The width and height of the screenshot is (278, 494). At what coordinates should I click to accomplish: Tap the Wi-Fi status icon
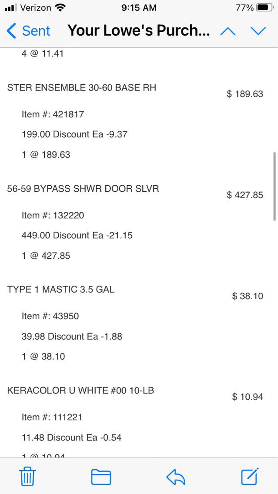click(x=60, y=8)
